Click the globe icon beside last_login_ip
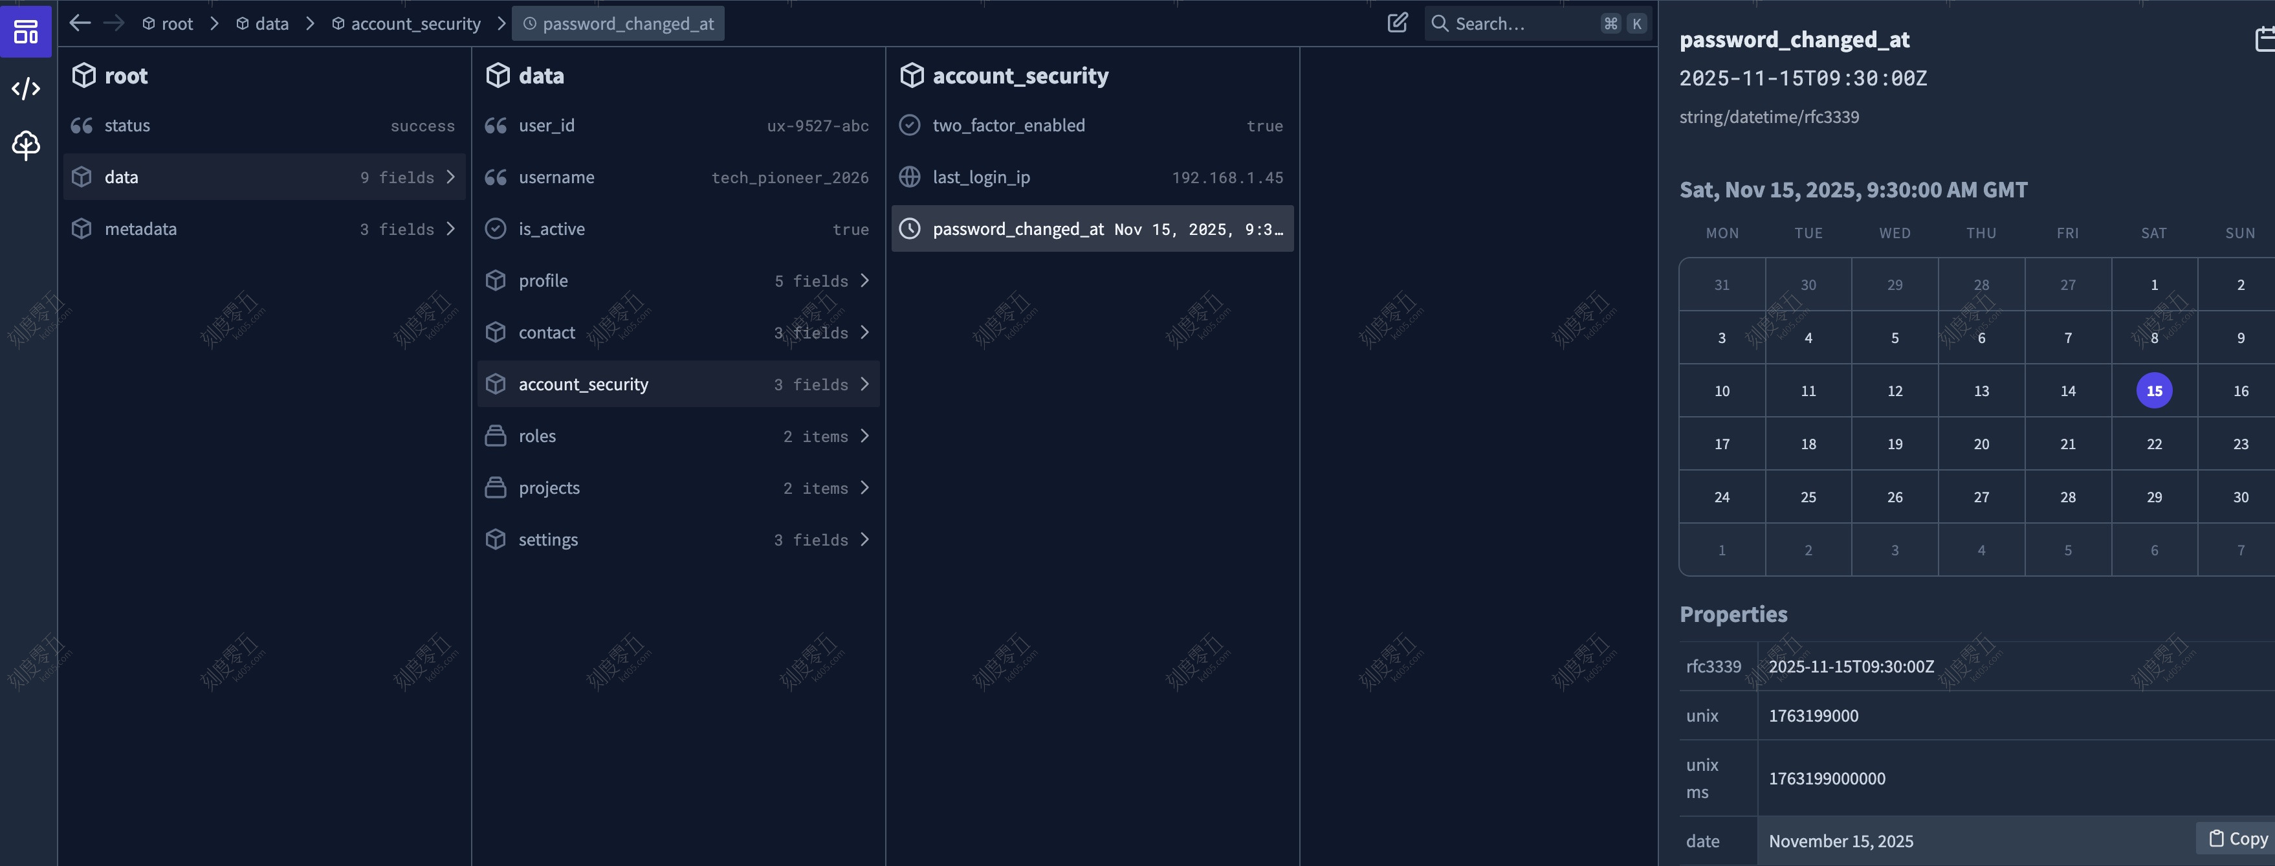Screen dimensions: 2275x866 (910, 177)
